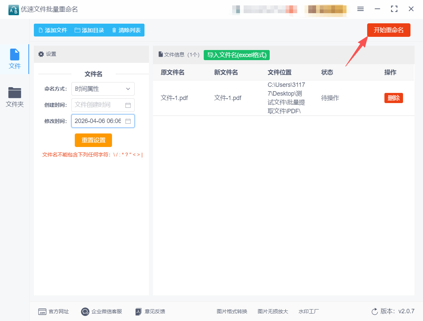The height and width of the screenshot is (321, 423).
Task: Contact 企业微信客服 support
Action: 102,312
